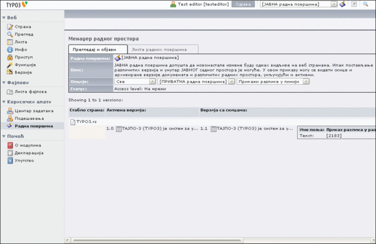
Task: Open the Преглед magnifier module
Action: click(x=9, y=34)
